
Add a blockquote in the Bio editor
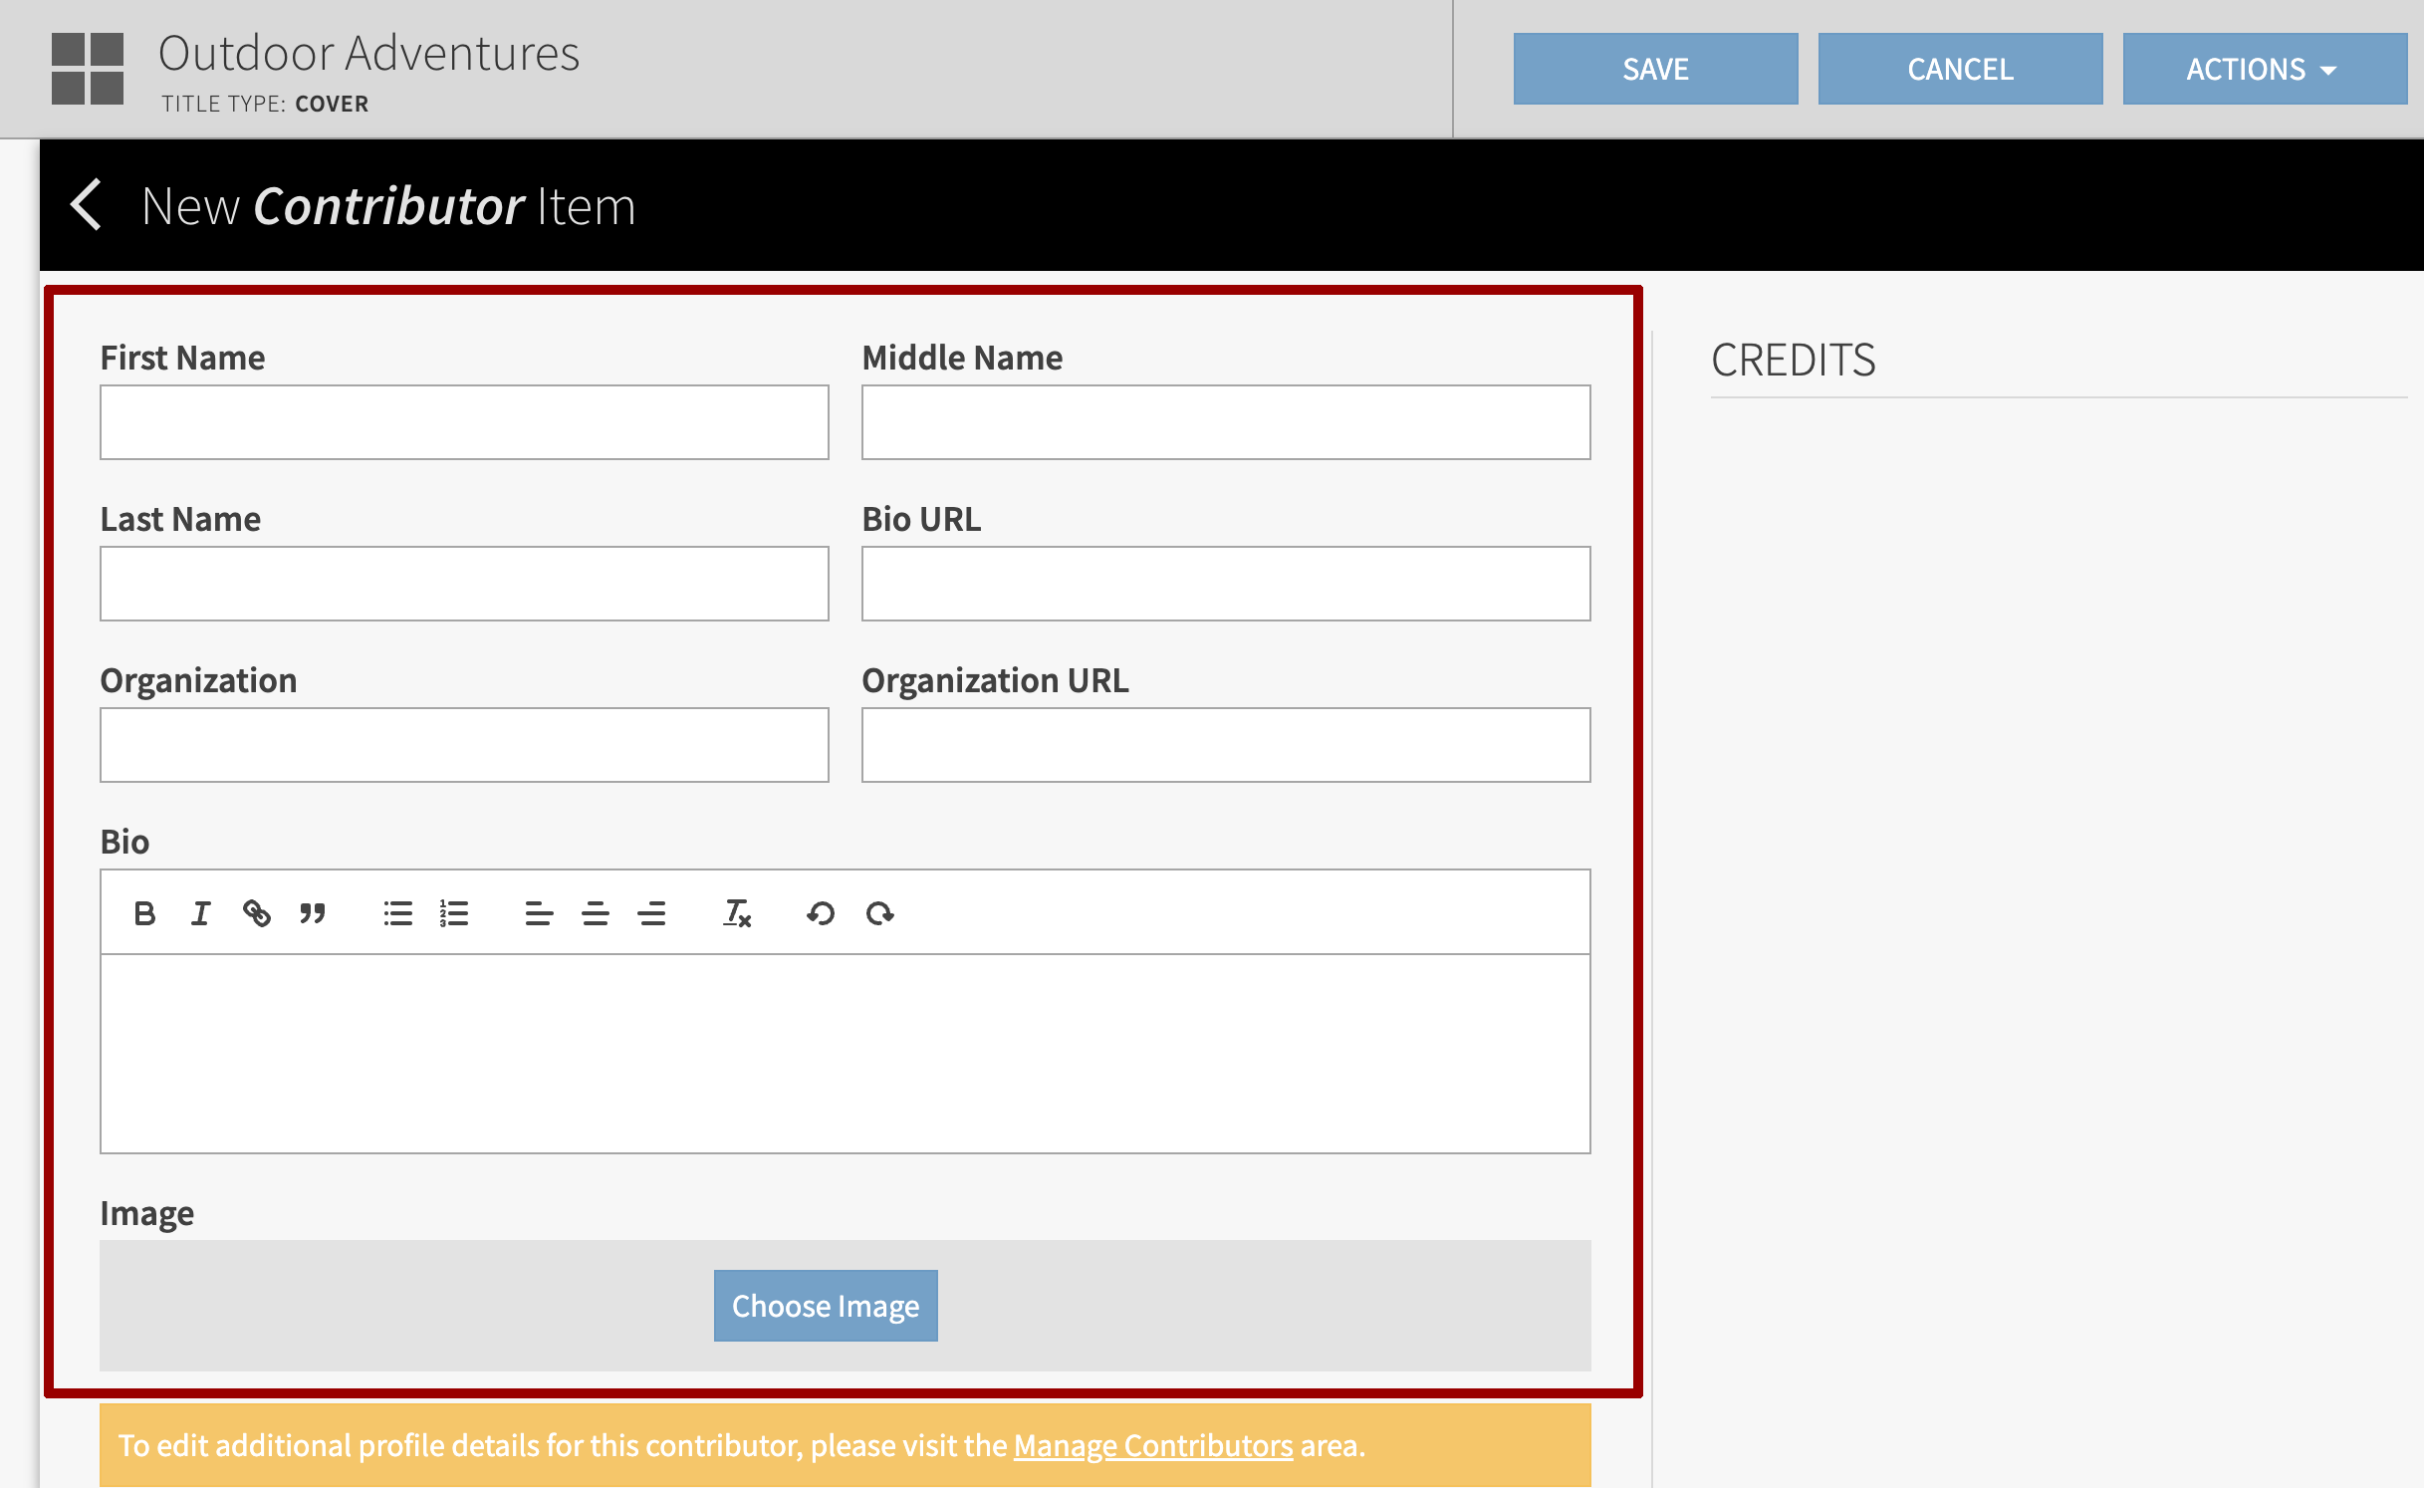[x=314, y=912]
